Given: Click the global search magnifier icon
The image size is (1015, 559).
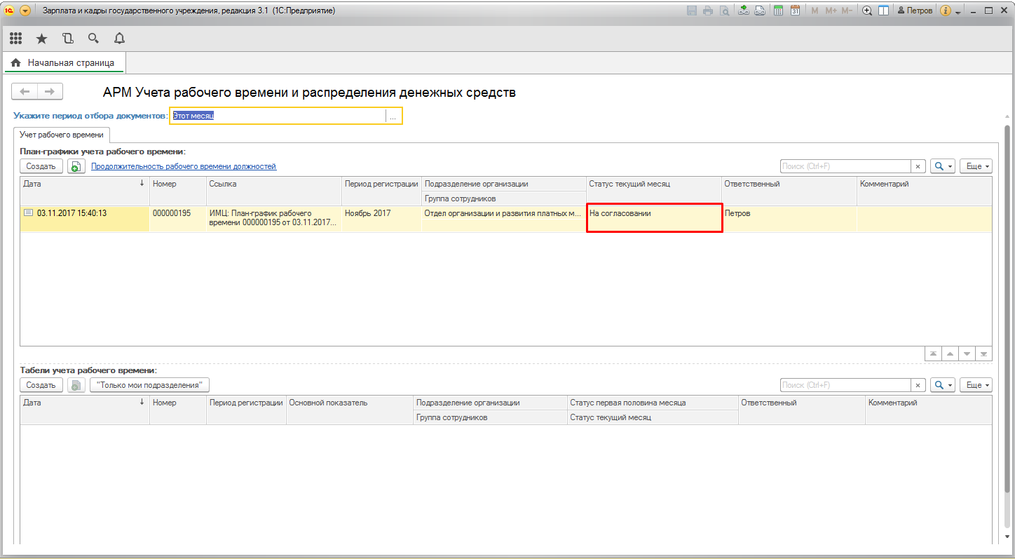Looking at the screenshot, I should [93, 39].
